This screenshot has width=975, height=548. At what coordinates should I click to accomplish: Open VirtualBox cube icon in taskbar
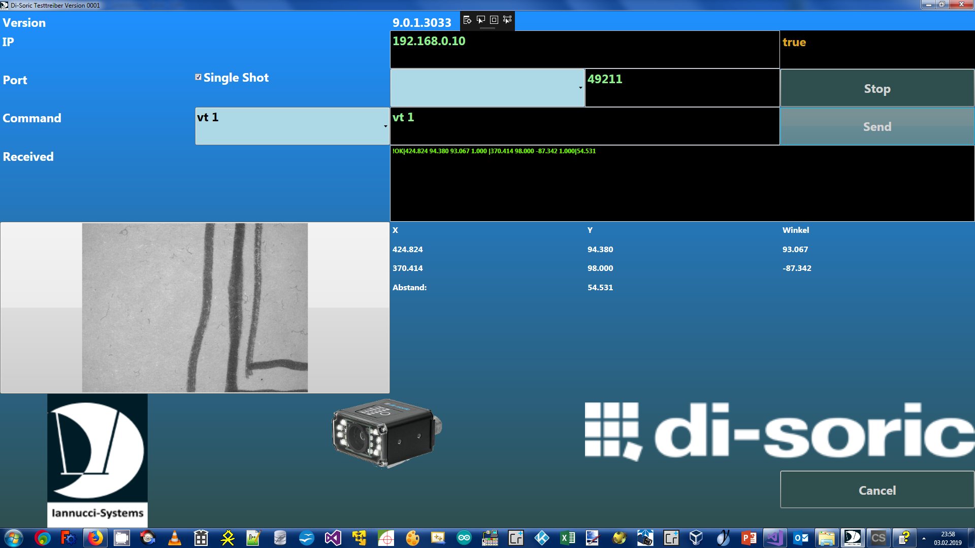696,538
